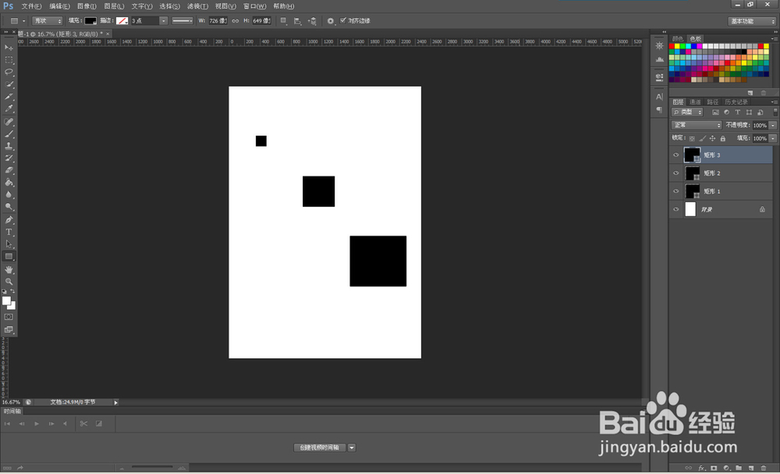Expand the 创建视频时间轴 dropdown arrow
The image size is (780, 474).
(351, 447)
